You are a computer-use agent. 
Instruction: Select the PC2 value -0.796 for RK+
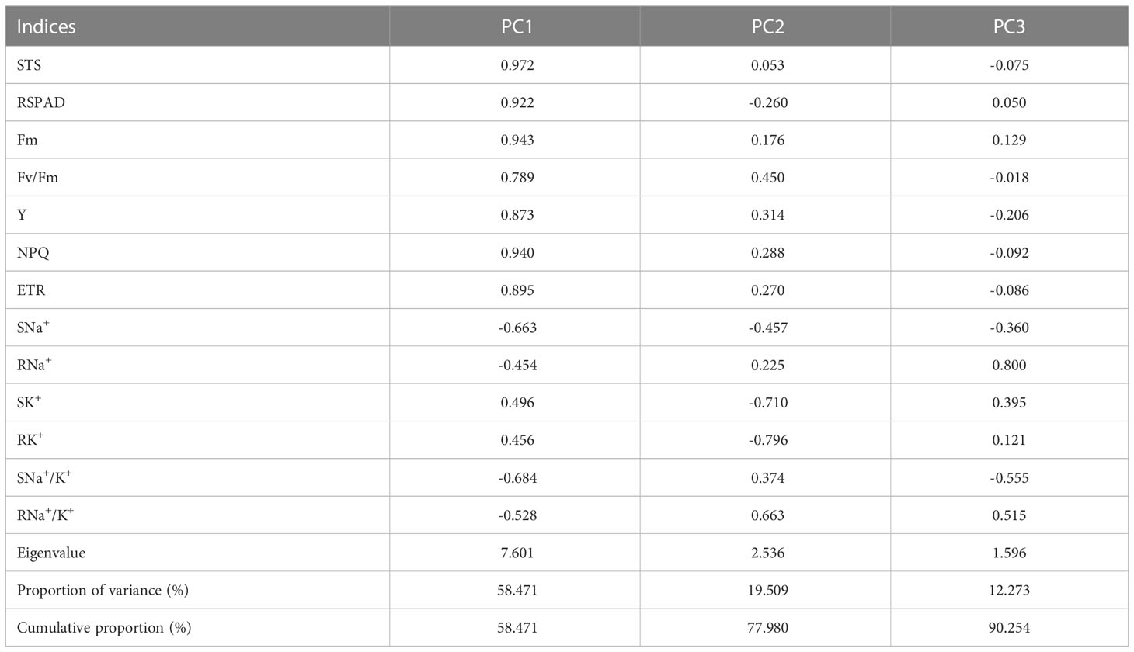(x=768, y=440)
